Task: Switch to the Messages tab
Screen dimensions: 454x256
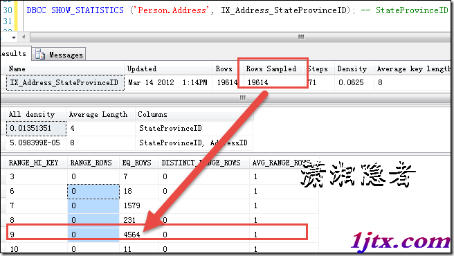Action: tap(59, 54)
